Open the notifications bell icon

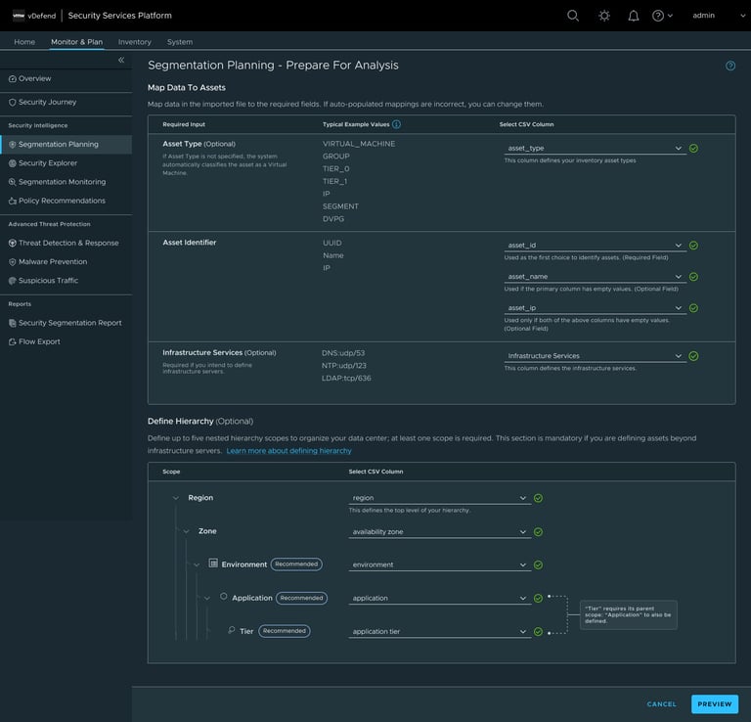tap(634, 16)
